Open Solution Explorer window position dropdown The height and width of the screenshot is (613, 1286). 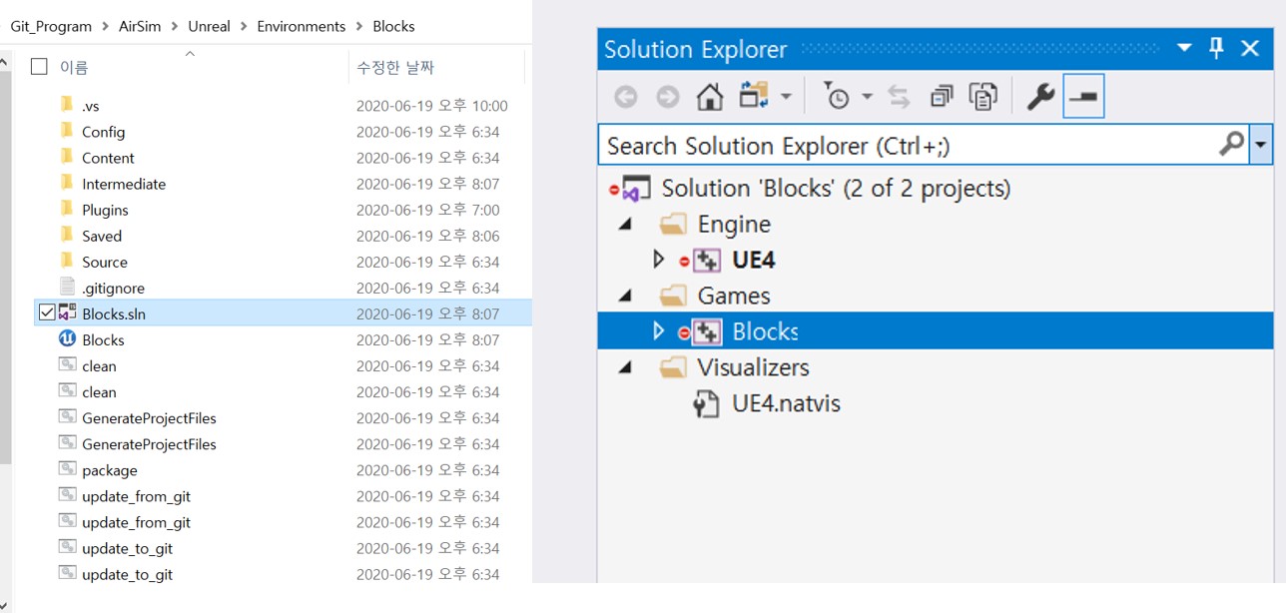coord(1184,48)
